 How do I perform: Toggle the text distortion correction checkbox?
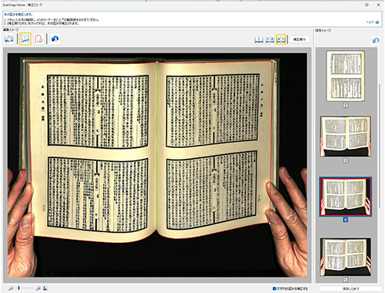pos(274,288)
